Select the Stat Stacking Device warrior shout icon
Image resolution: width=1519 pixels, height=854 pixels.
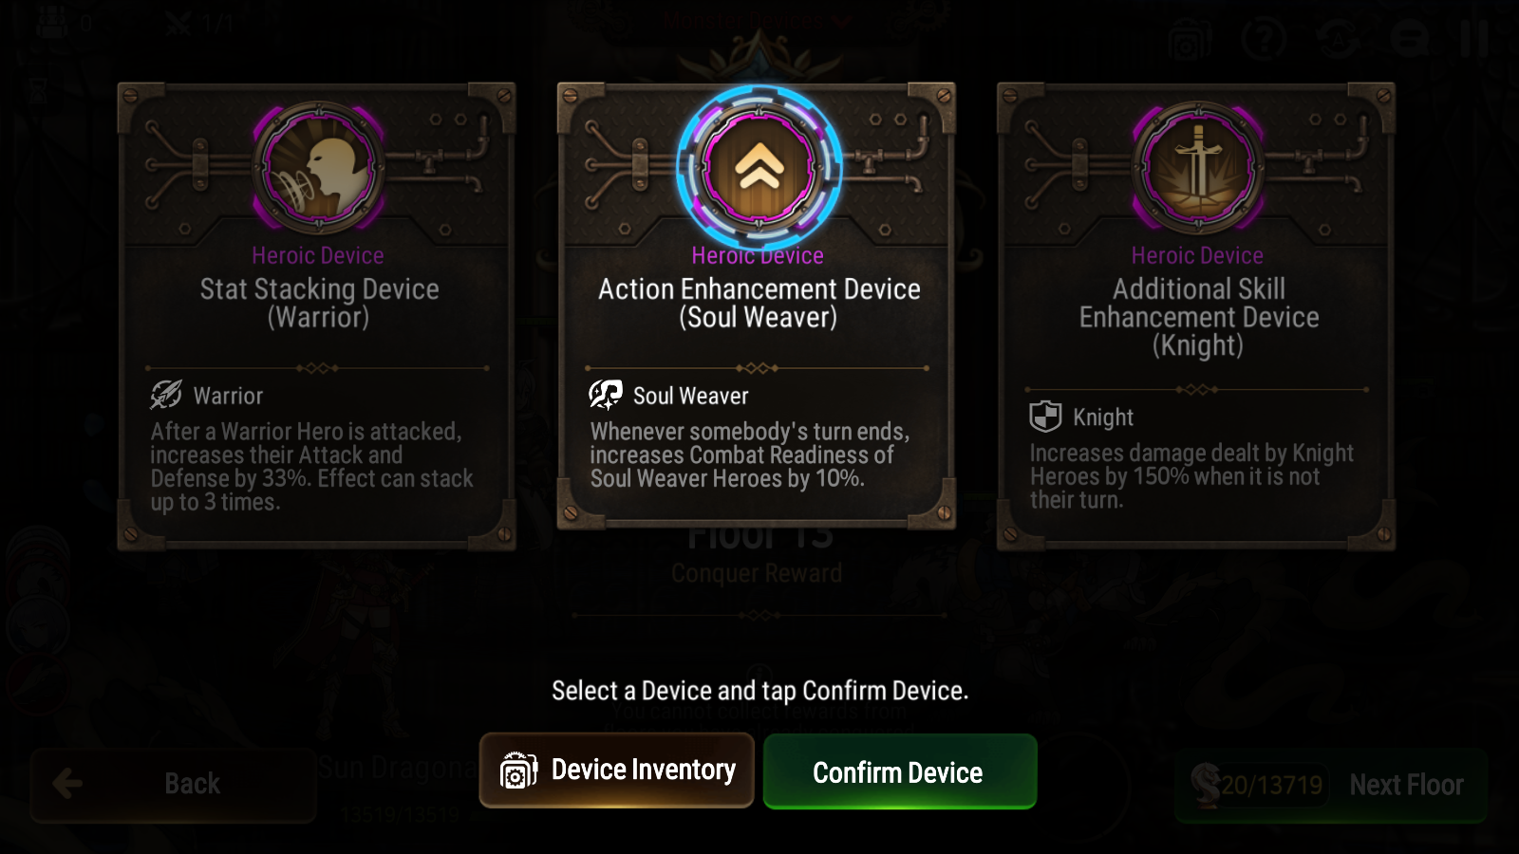coord(319,168)
